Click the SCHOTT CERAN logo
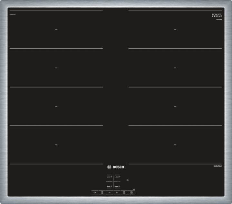 (217, 15)
